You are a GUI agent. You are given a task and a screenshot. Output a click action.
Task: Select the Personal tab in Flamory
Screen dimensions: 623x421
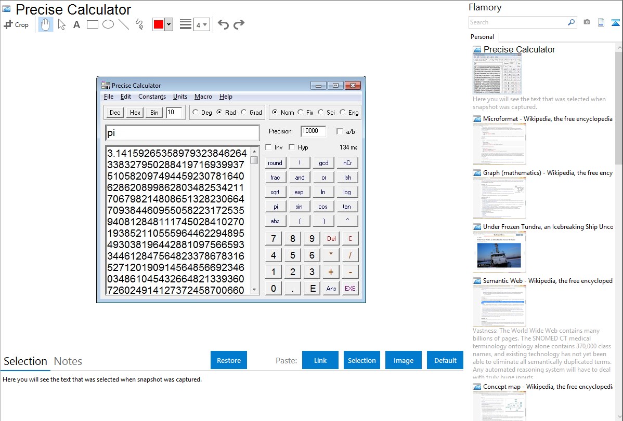(x=482, y=37)
